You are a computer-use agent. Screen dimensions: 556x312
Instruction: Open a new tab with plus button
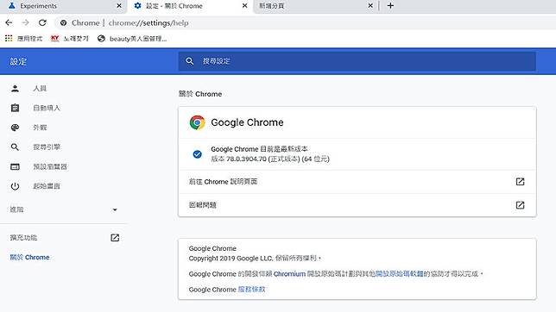pyautogui.click(x=390, y=6)
